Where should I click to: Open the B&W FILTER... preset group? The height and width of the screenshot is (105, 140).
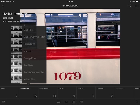(28, 92)
